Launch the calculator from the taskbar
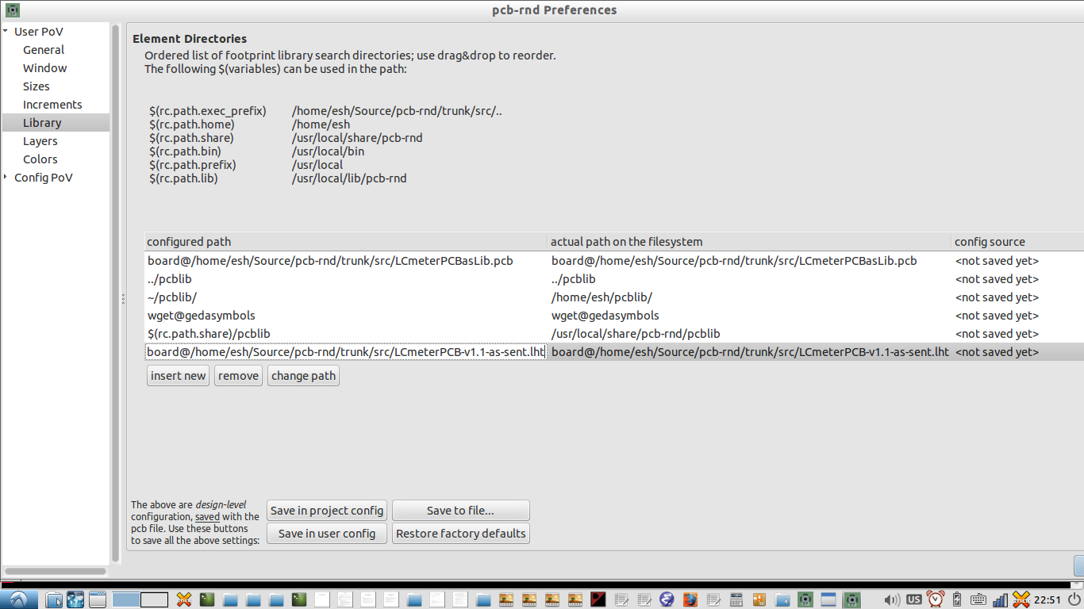 [x=736, y=600]
